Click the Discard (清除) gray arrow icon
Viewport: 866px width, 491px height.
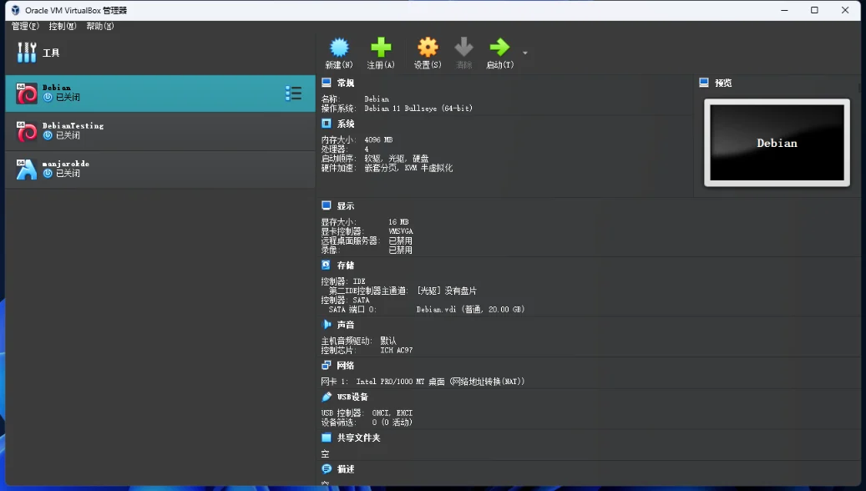click(464, 48)
